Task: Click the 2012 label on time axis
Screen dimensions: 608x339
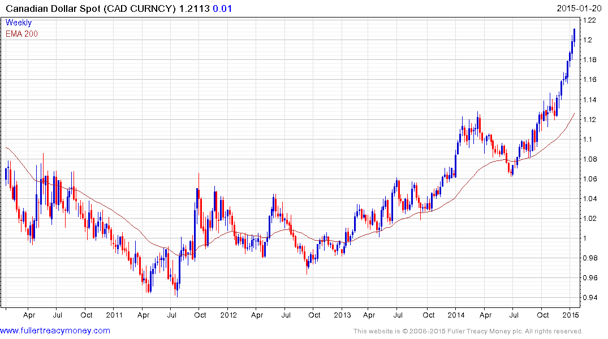Action: click(x=228, y=315)
